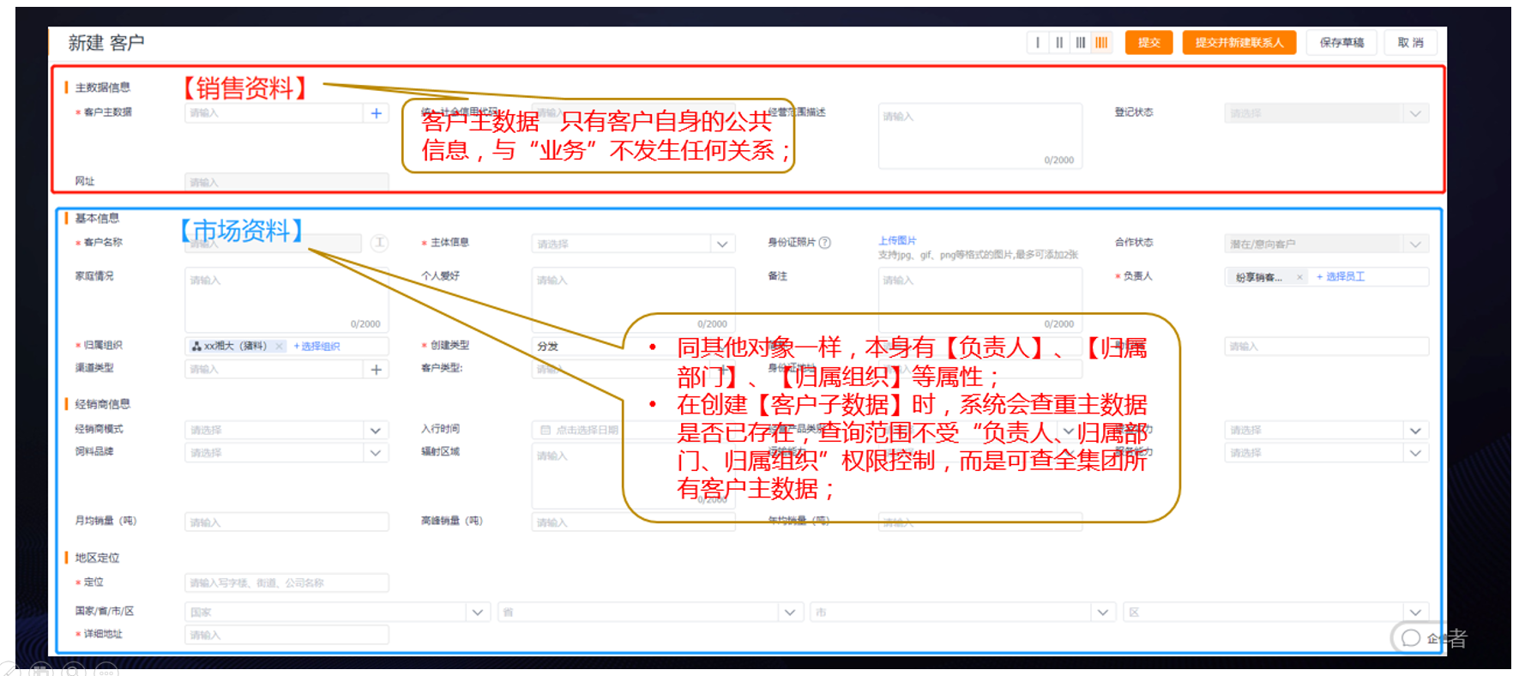Click the 个人爱好 text area
The image size is (1519, 676).
(633, 300)
